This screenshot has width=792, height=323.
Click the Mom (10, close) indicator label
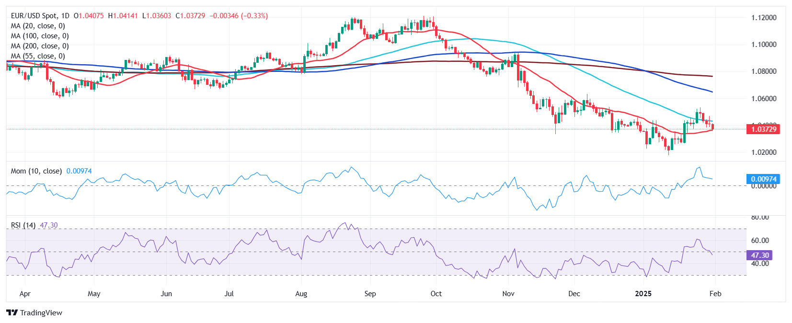[36, 171]
